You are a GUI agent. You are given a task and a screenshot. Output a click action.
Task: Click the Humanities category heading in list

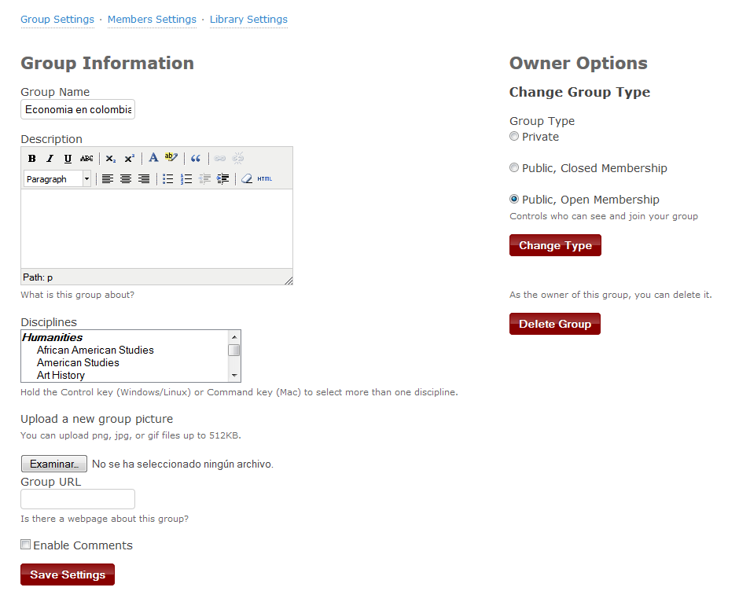tap(53, 337)
